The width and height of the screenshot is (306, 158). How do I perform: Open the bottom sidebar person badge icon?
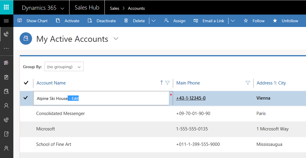pos(6,148)
